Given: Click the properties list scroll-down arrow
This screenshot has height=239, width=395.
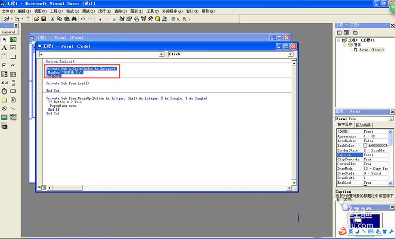Looking at the screenshot, I should click(x=390, y=183).
